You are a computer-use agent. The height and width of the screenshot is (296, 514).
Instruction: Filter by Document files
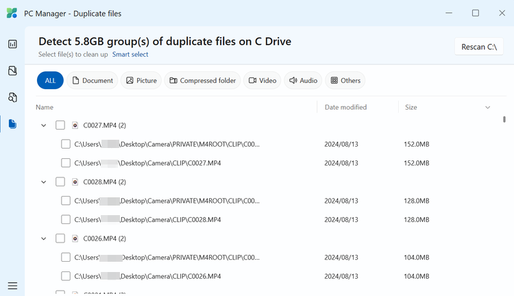pos(93,80)
